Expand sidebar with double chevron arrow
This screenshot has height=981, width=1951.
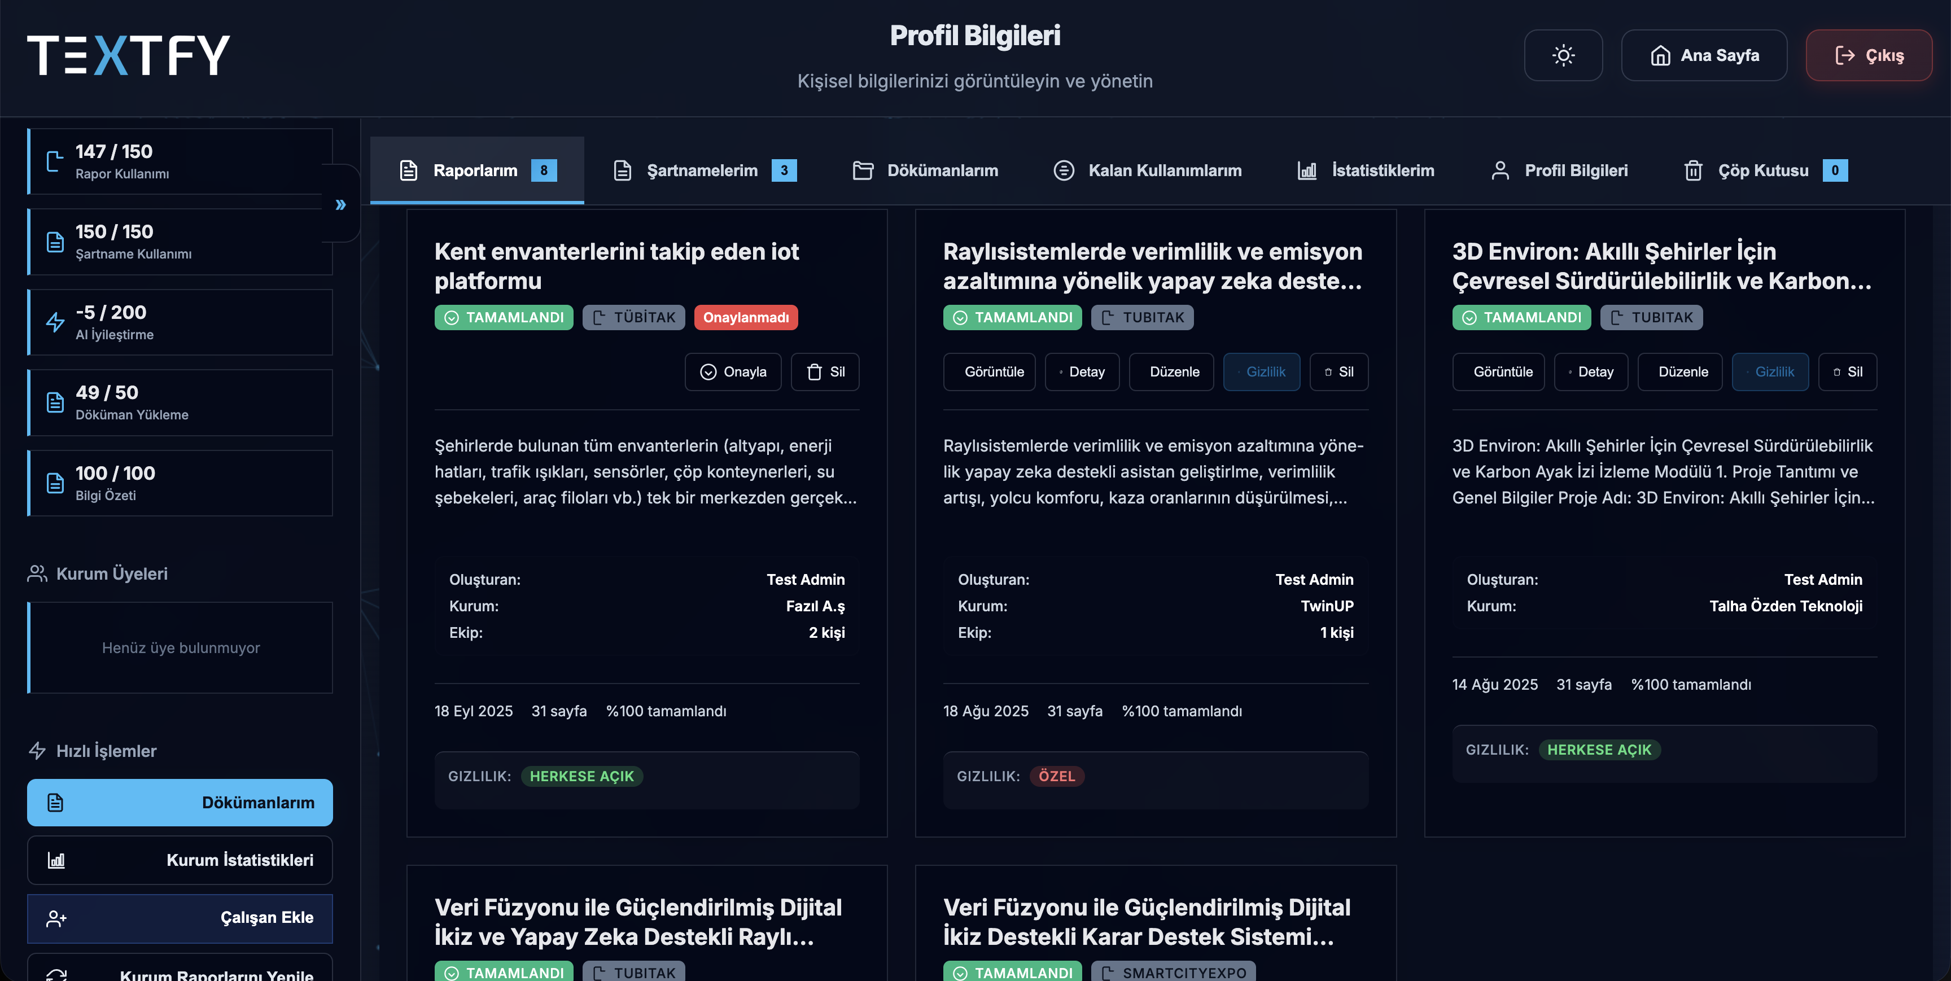pos(341,204)
